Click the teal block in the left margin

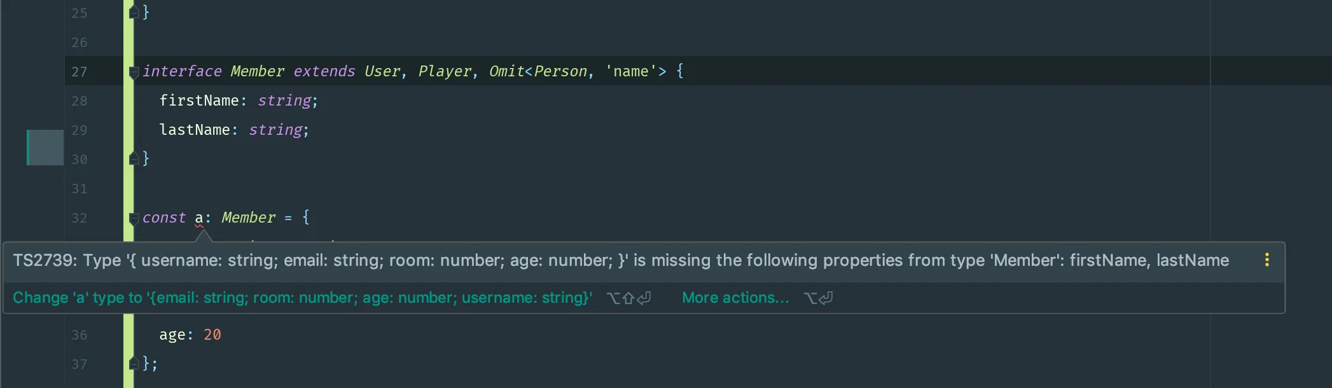pos(45,148)
